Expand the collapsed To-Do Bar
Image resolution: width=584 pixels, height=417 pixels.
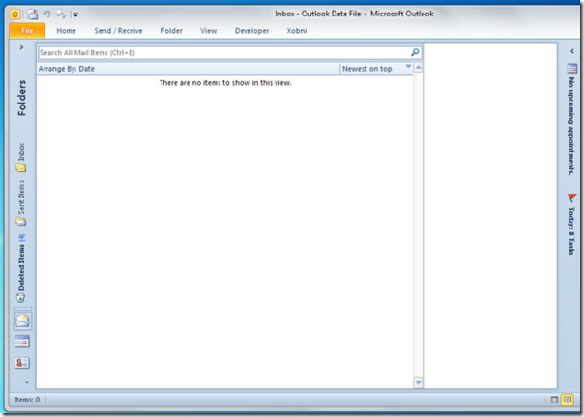coord(572,51)
